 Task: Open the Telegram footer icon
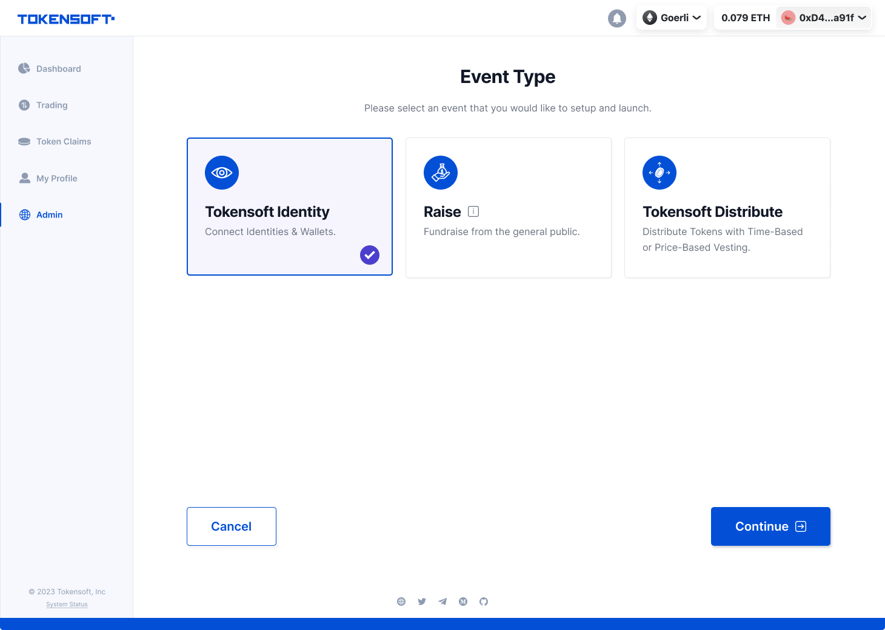pos(442,602)
